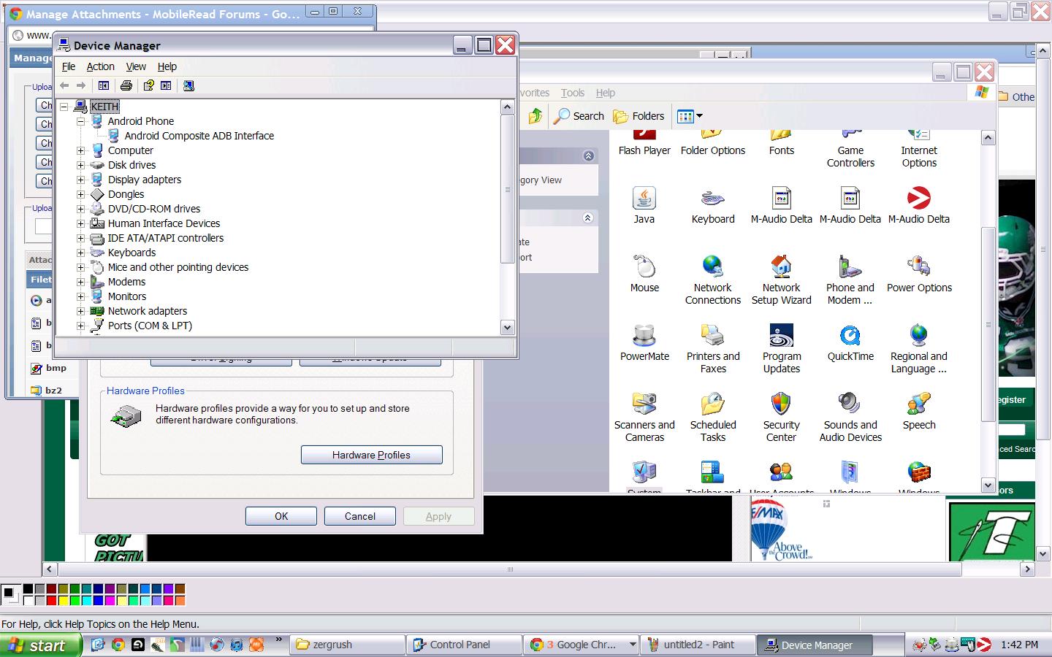The height and width of the screenshot is (657, 1052).
Task: Click the Search button in Control Panel toolbar
Action: [579, 115]
